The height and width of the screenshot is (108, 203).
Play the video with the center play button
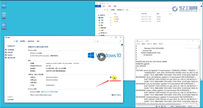(101, 57)
